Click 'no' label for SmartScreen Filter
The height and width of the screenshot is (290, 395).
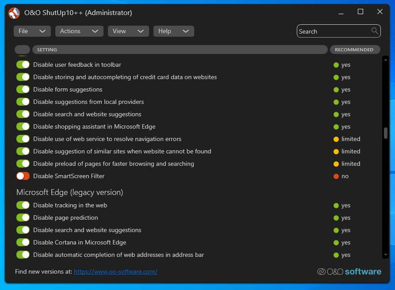click(x=345, y=176)
